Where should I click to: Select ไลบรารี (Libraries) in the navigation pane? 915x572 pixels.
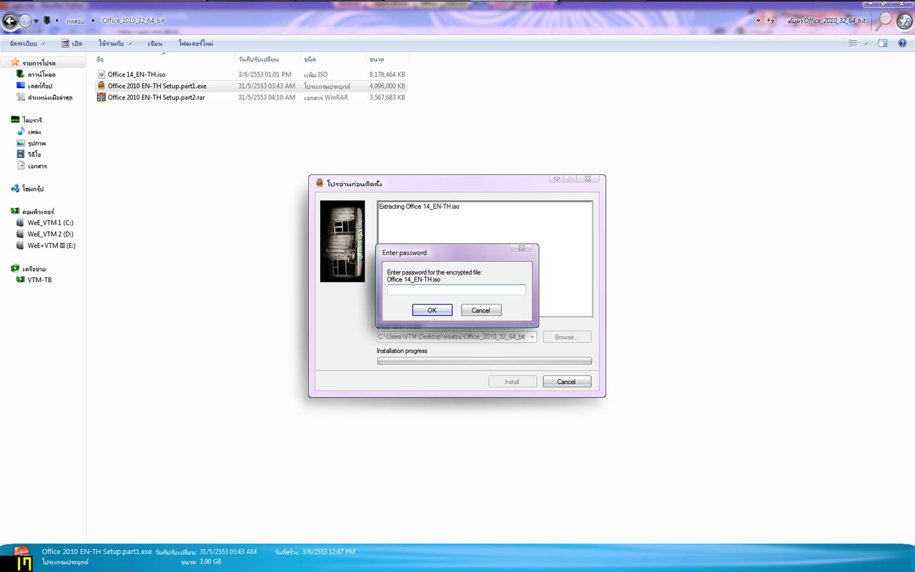(32, 120)
